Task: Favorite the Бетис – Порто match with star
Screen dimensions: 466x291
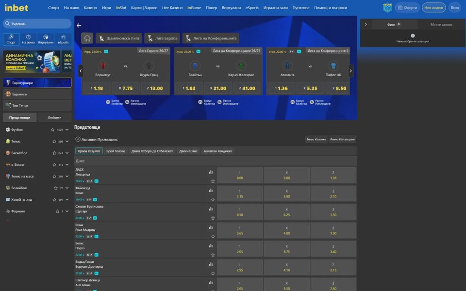Action: click(x=213, y=255)
